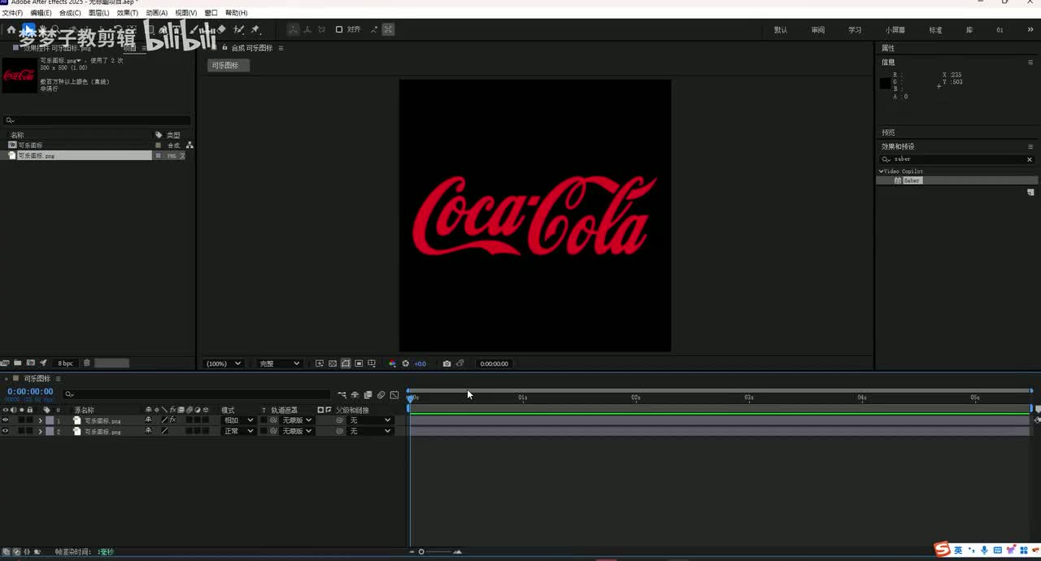
Task: Toggle the fx switch on layer 1
Action: 172,420
